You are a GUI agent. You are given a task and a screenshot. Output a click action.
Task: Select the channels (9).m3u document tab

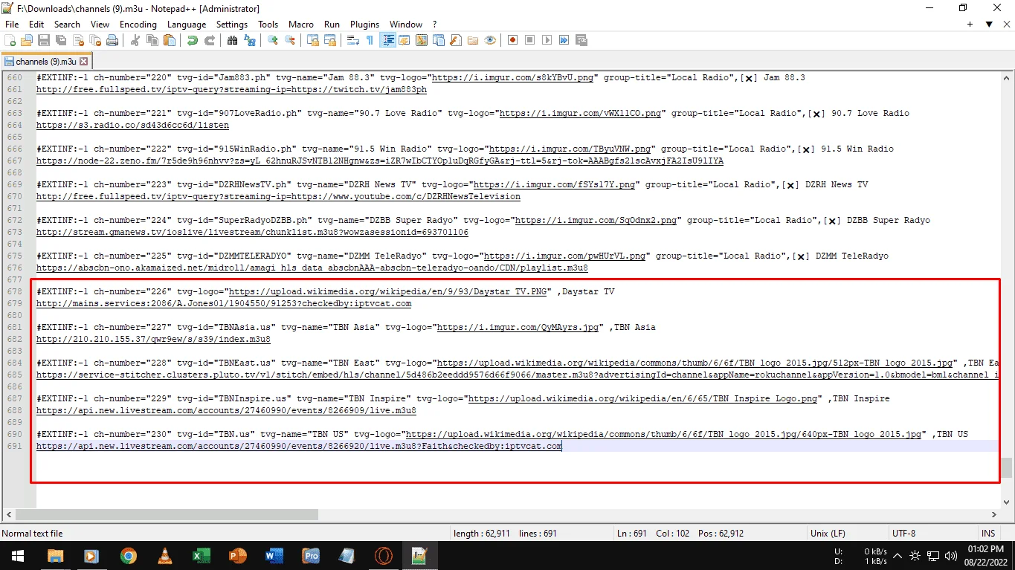[45, 62]
